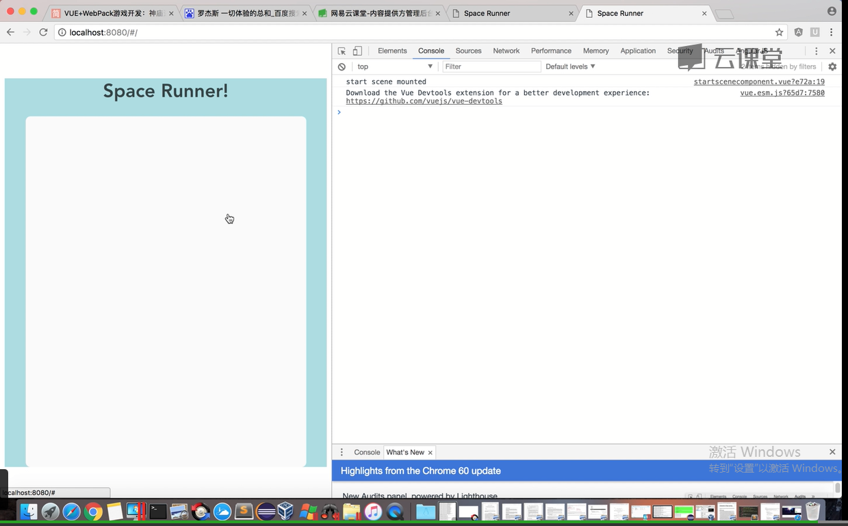Image resolution: width=848 pixels, height=526 pixels.
Task: Open the blue folder in the dock
Action: (425, 512)
